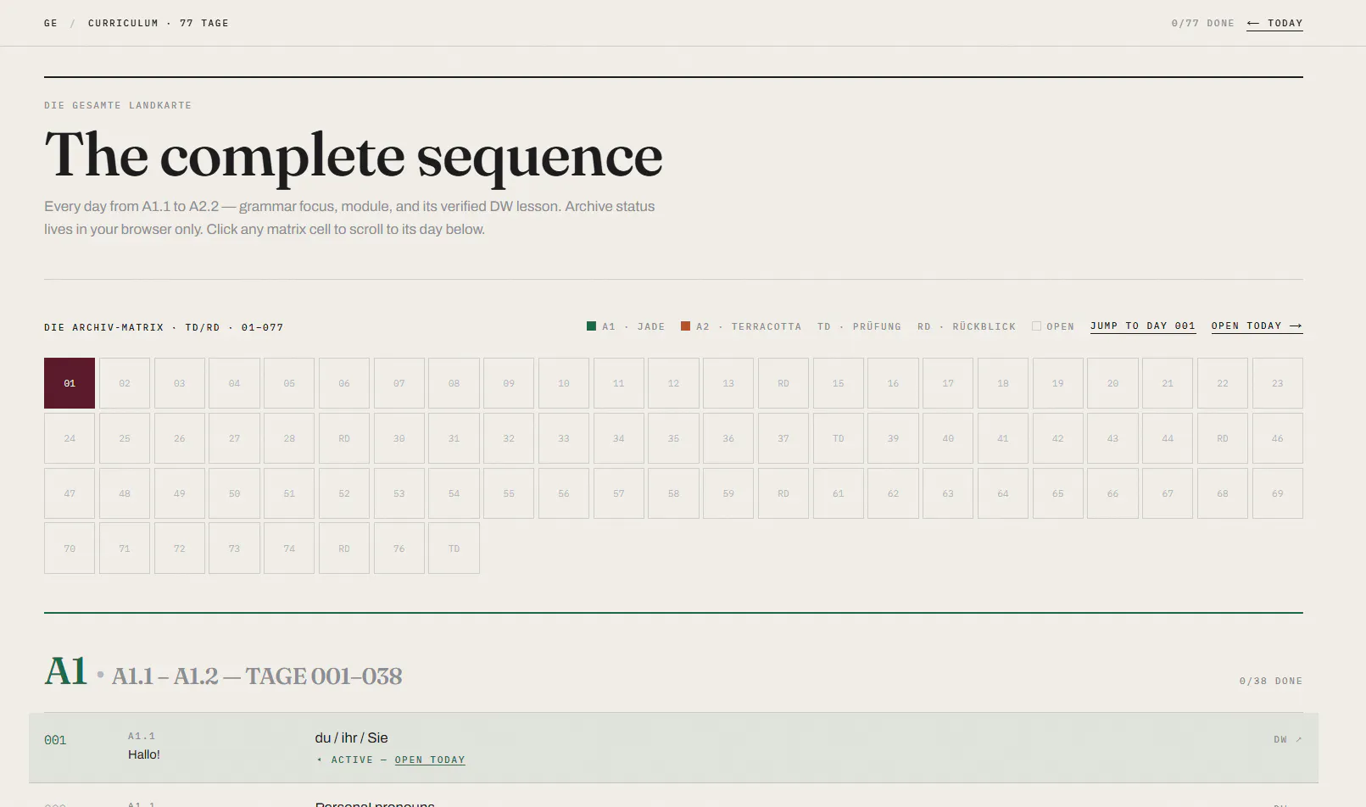Click the 'Hallo!' module name
Image resolution: width=1366 pixels, height=807 pixels.
tap(144, 754)
